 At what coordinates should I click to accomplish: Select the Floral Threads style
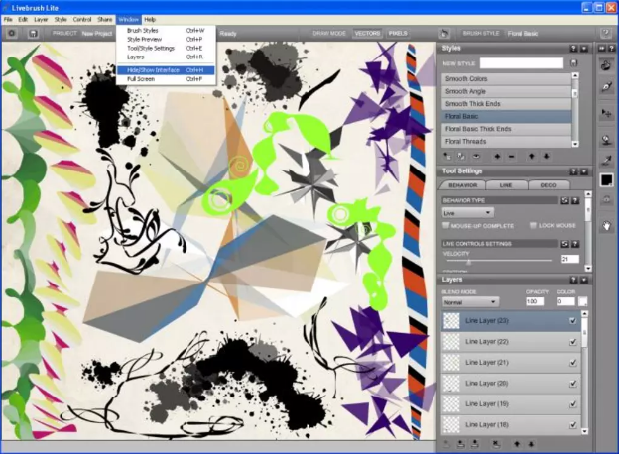[x=507, y=141]
